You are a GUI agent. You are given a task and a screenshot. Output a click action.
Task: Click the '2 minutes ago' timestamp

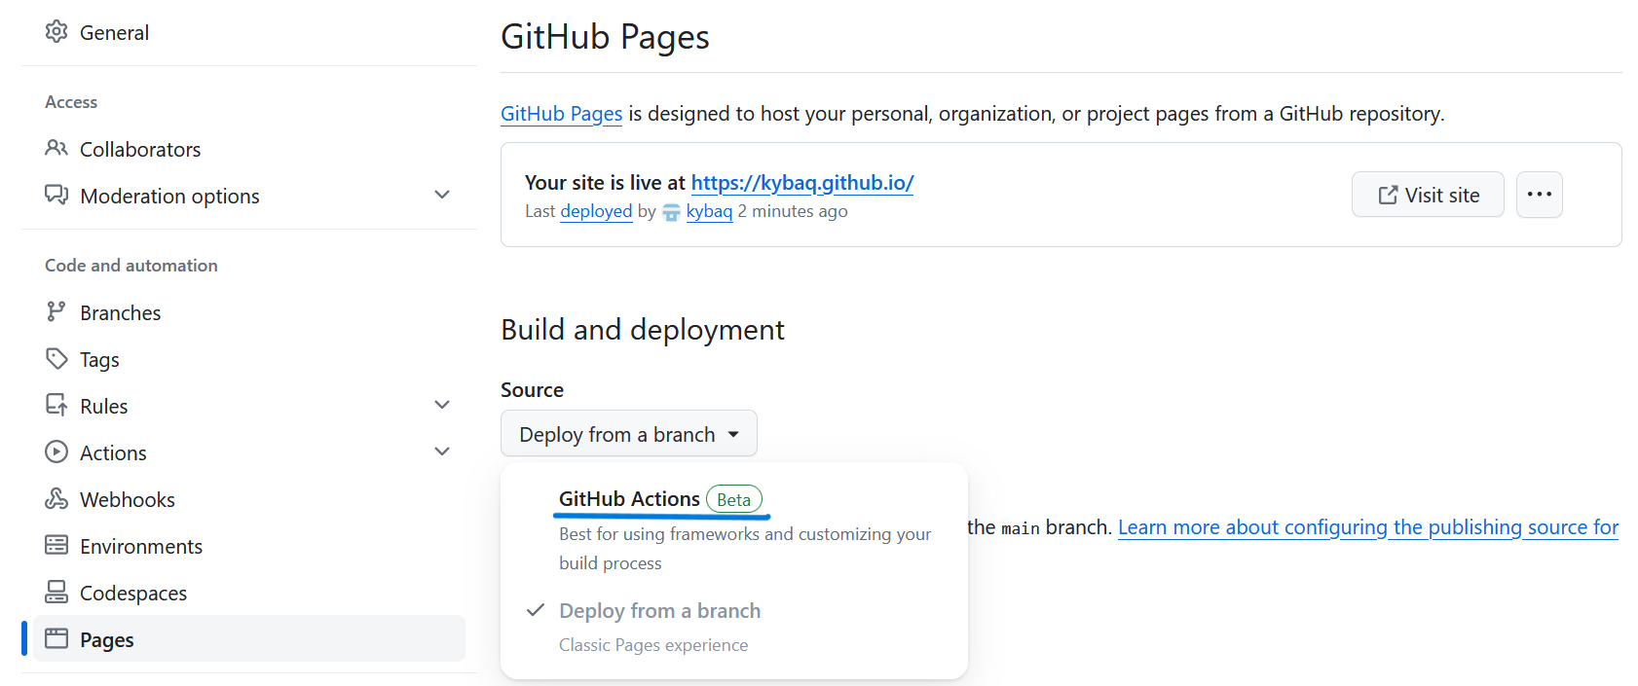point(793,211)
